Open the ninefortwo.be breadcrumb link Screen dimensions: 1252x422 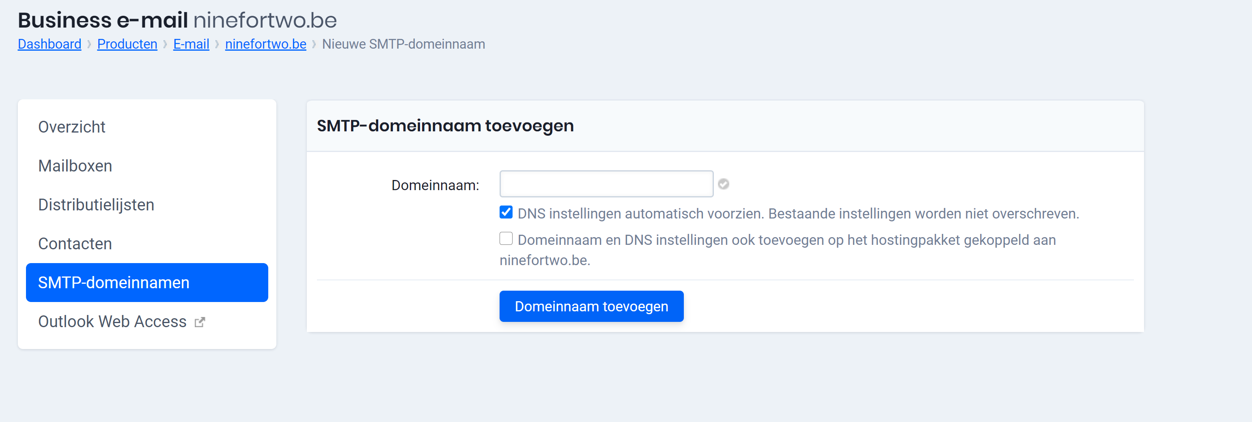pyautogui.click(x=265, y=44)
